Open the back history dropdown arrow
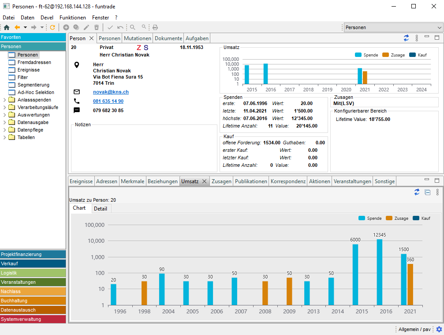The image size is (444, 335). (x=25, y=27)
